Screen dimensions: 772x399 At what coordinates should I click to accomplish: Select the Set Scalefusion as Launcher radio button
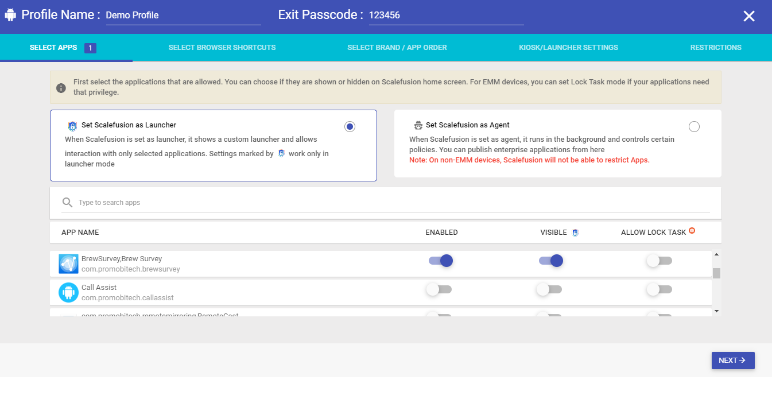click(x=350, y=126)
